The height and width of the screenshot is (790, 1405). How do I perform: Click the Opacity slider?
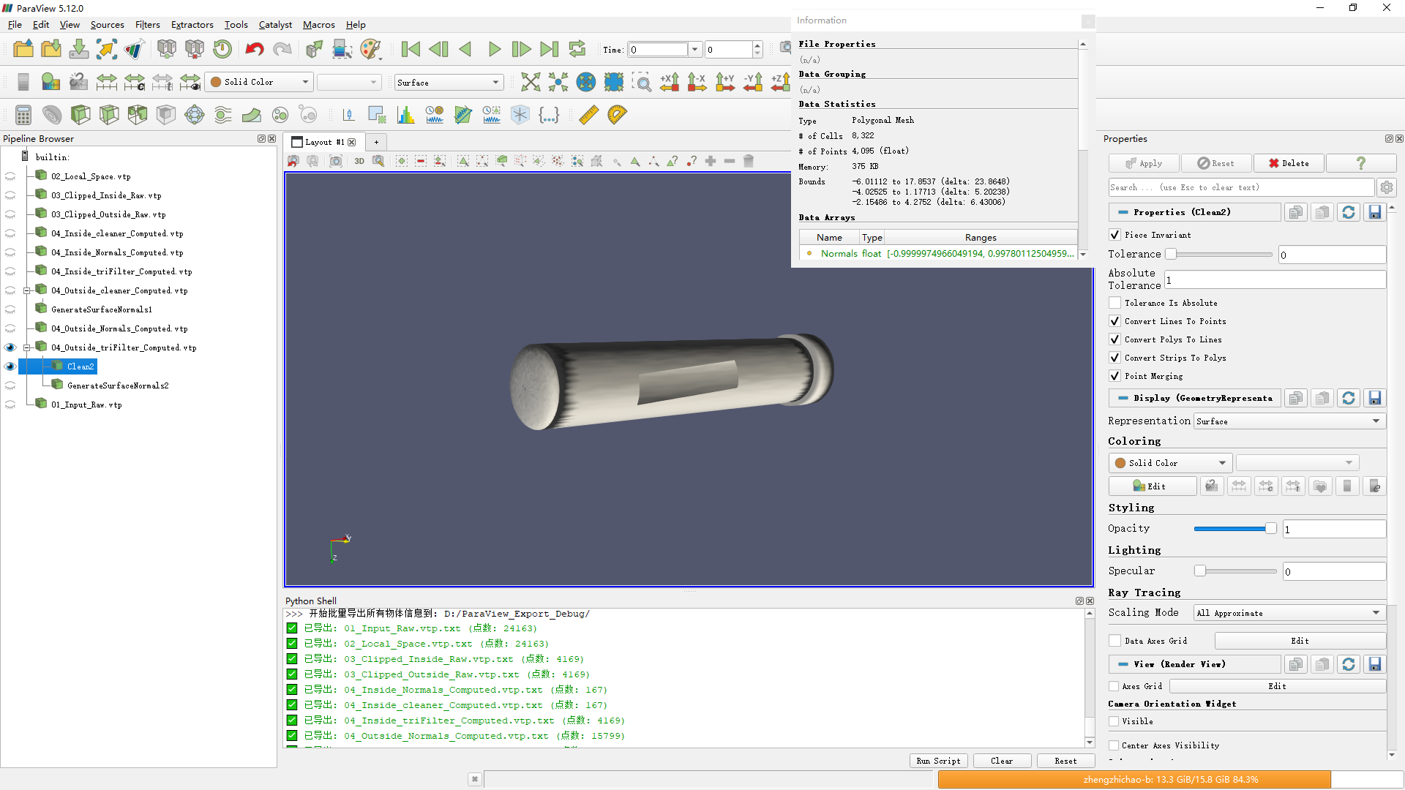click(1234, 528)
